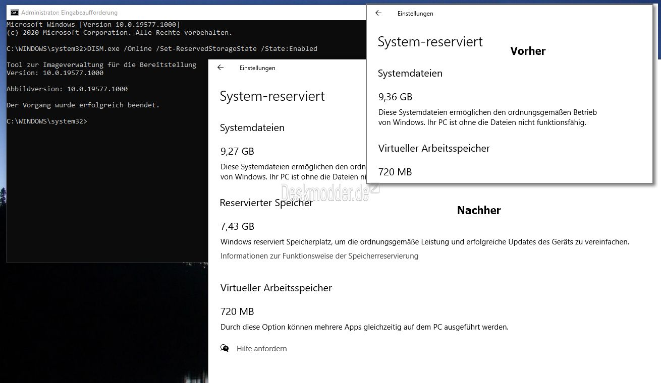The image size is (661, 383).
Task: Click the 'Microsoft Windows [Version 10.0.19577.1000]' line
Action: [x=93, y=25]
